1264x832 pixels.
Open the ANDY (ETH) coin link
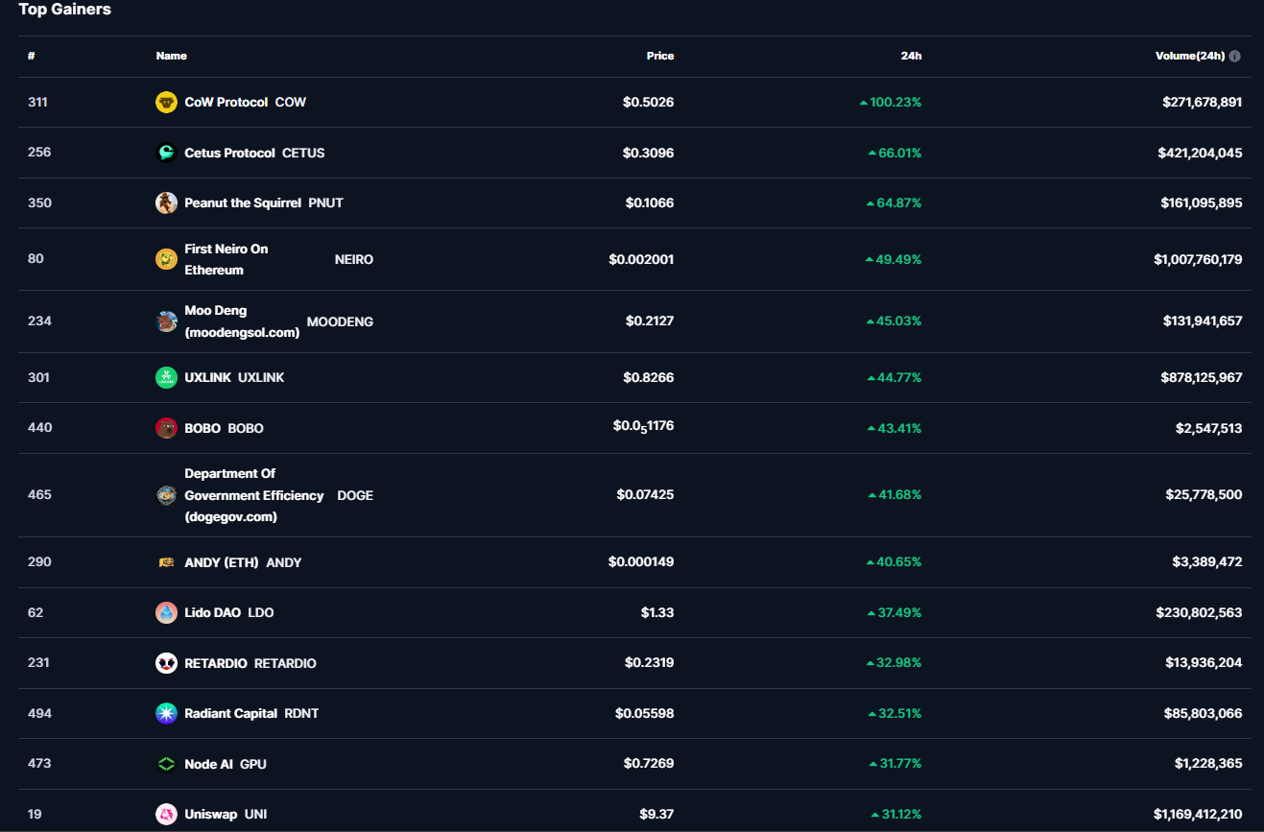coord(222,563)
